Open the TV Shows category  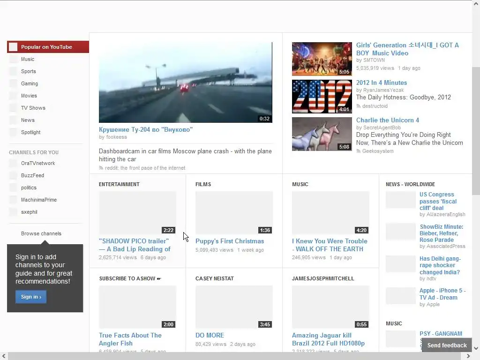33,108
